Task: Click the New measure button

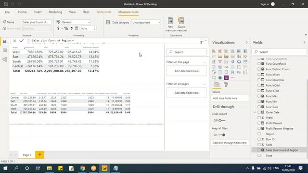Action: pyautogui.click(x=170, y=25)
